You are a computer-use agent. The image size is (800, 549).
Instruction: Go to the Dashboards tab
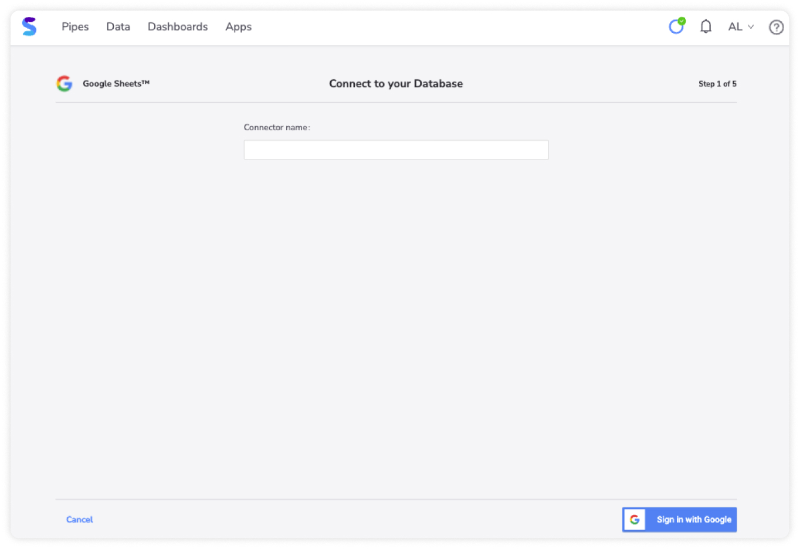click(x=178, y=26)
